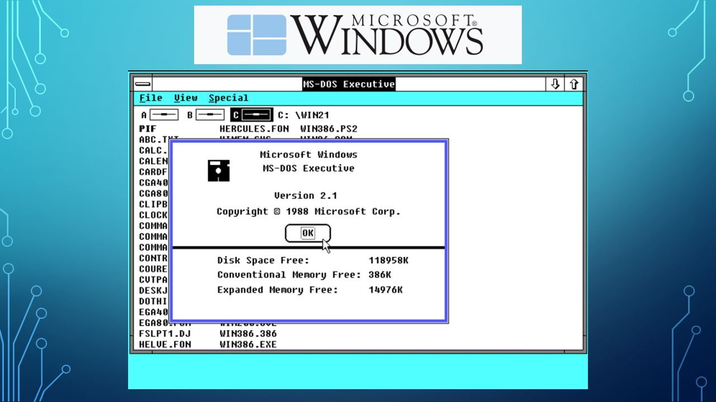Maximize MS-DOS Executive with the up arrow
Viewport: 716px width, 402px height.
coord(574,84)
